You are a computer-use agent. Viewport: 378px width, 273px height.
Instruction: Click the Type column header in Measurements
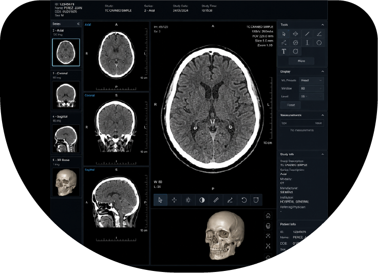tap(284, 123)
